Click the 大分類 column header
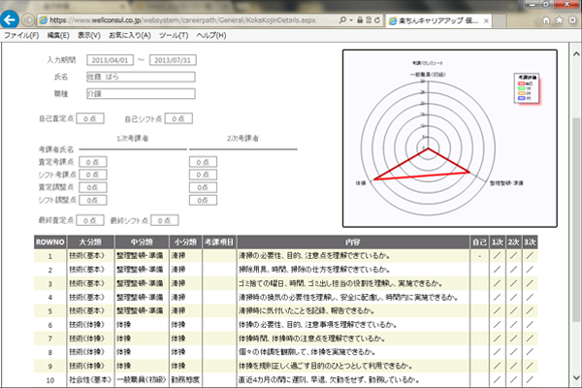Viewport: 582px width, 388px height. tap(90, 242)
